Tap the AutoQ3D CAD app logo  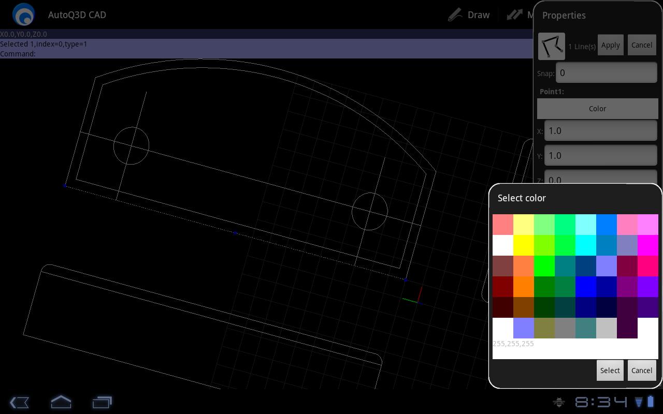point(23,14)
